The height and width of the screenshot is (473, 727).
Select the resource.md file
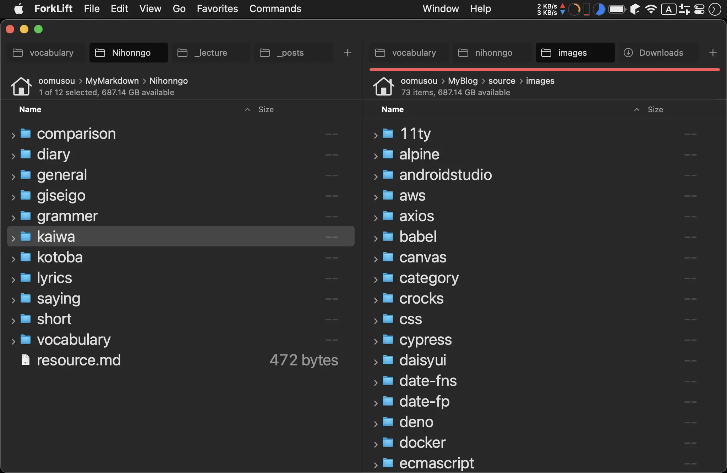click(x=181, y=360)
